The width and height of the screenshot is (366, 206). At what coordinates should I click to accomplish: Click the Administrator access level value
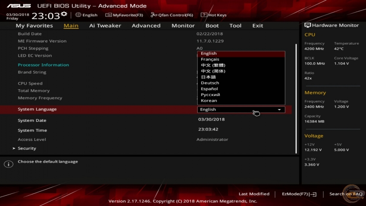(x=212, y=139)
